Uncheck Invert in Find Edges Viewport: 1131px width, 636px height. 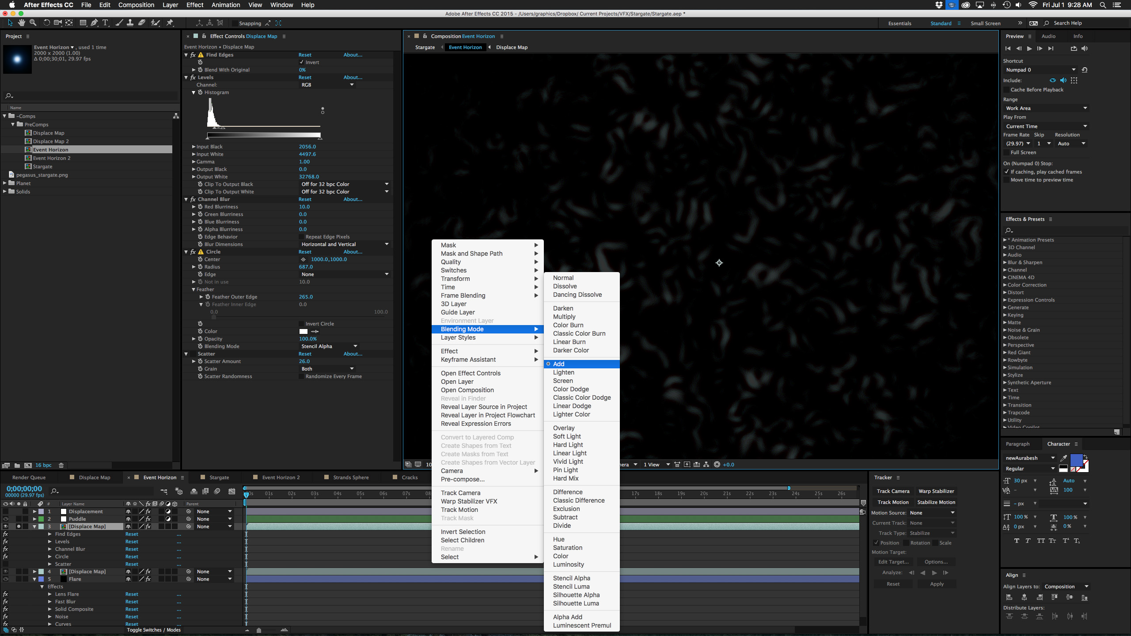[x=301, y=62]
